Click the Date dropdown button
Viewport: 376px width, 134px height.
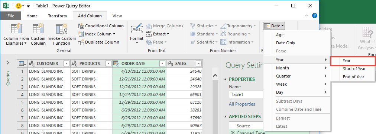[274, 26]
